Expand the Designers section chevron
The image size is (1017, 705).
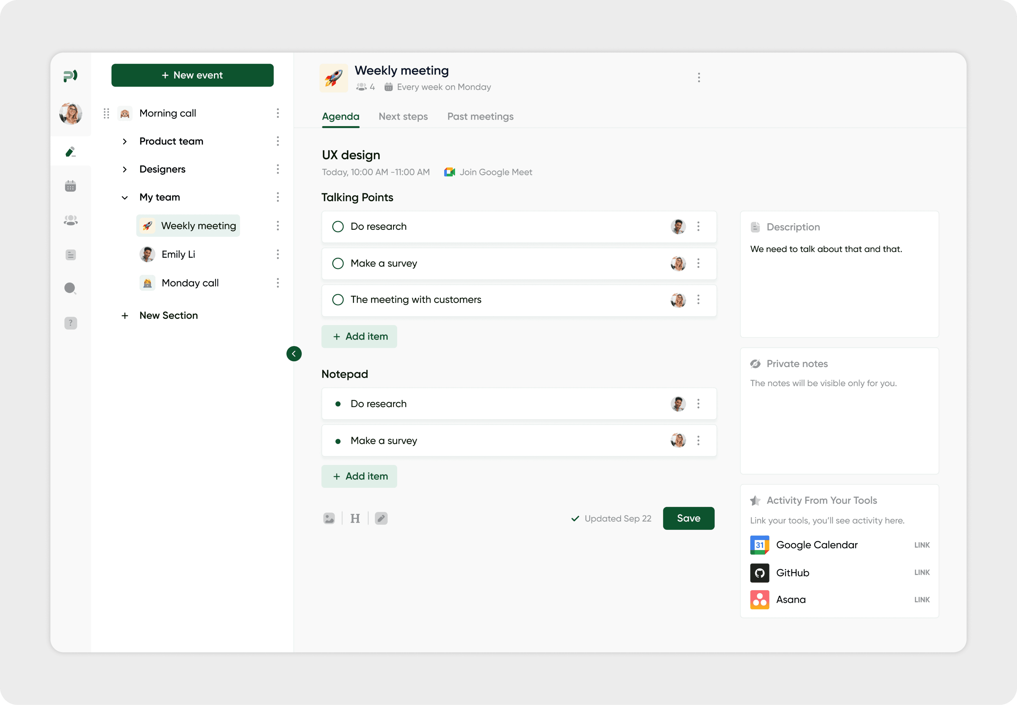tap(124, 169)
